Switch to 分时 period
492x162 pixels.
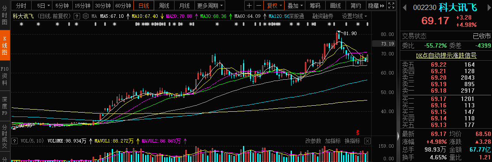[21, 5]
